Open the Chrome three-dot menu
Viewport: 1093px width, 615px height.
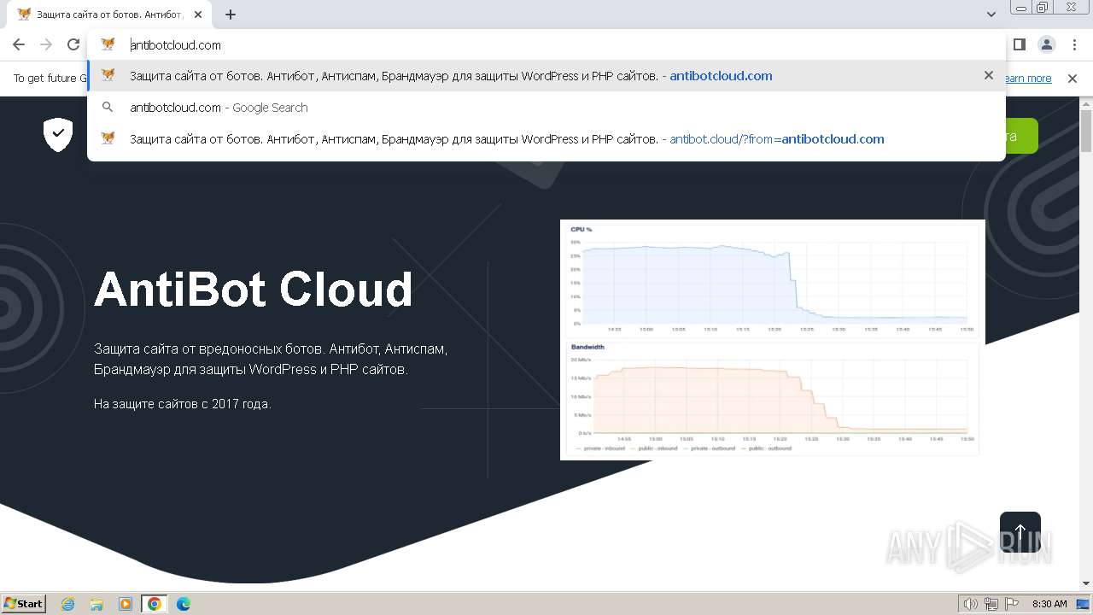1074,44
